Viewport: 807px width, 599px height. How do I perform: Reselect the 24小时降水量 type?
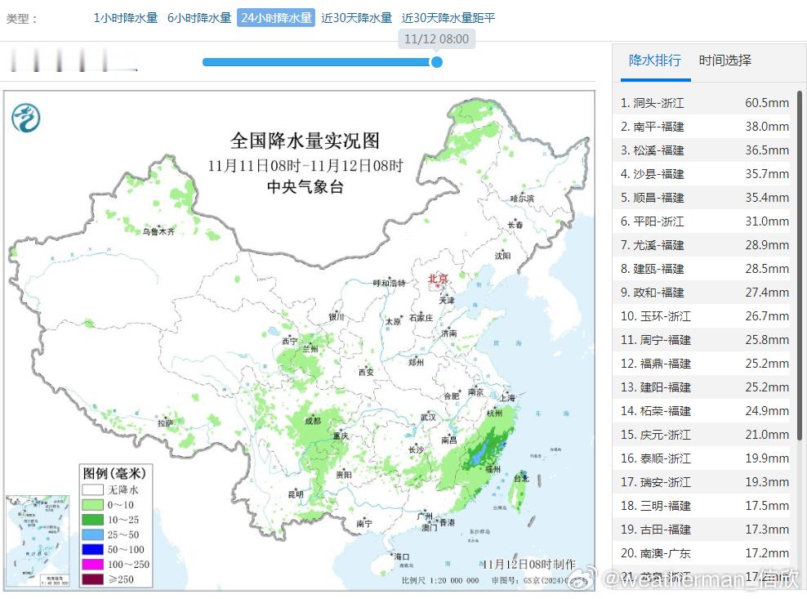pos(275,17)
